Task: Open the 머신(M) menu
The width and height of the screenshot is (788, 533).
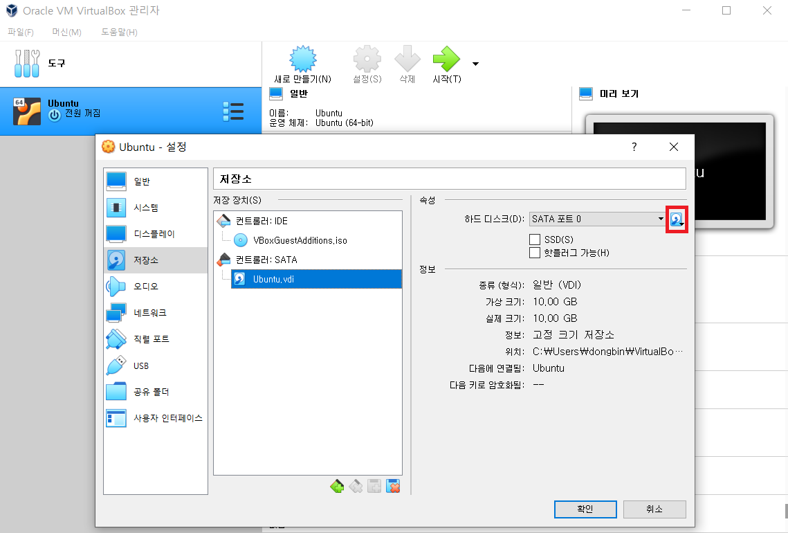Action: point(67,32)
